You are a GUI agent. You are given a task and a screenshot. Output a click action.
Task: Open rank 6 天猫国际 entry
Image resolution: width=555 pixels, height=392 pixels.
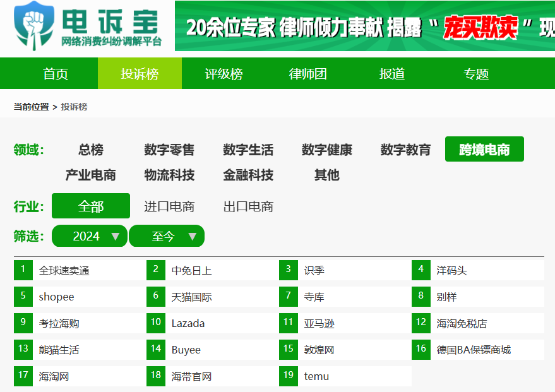[213, 297]
